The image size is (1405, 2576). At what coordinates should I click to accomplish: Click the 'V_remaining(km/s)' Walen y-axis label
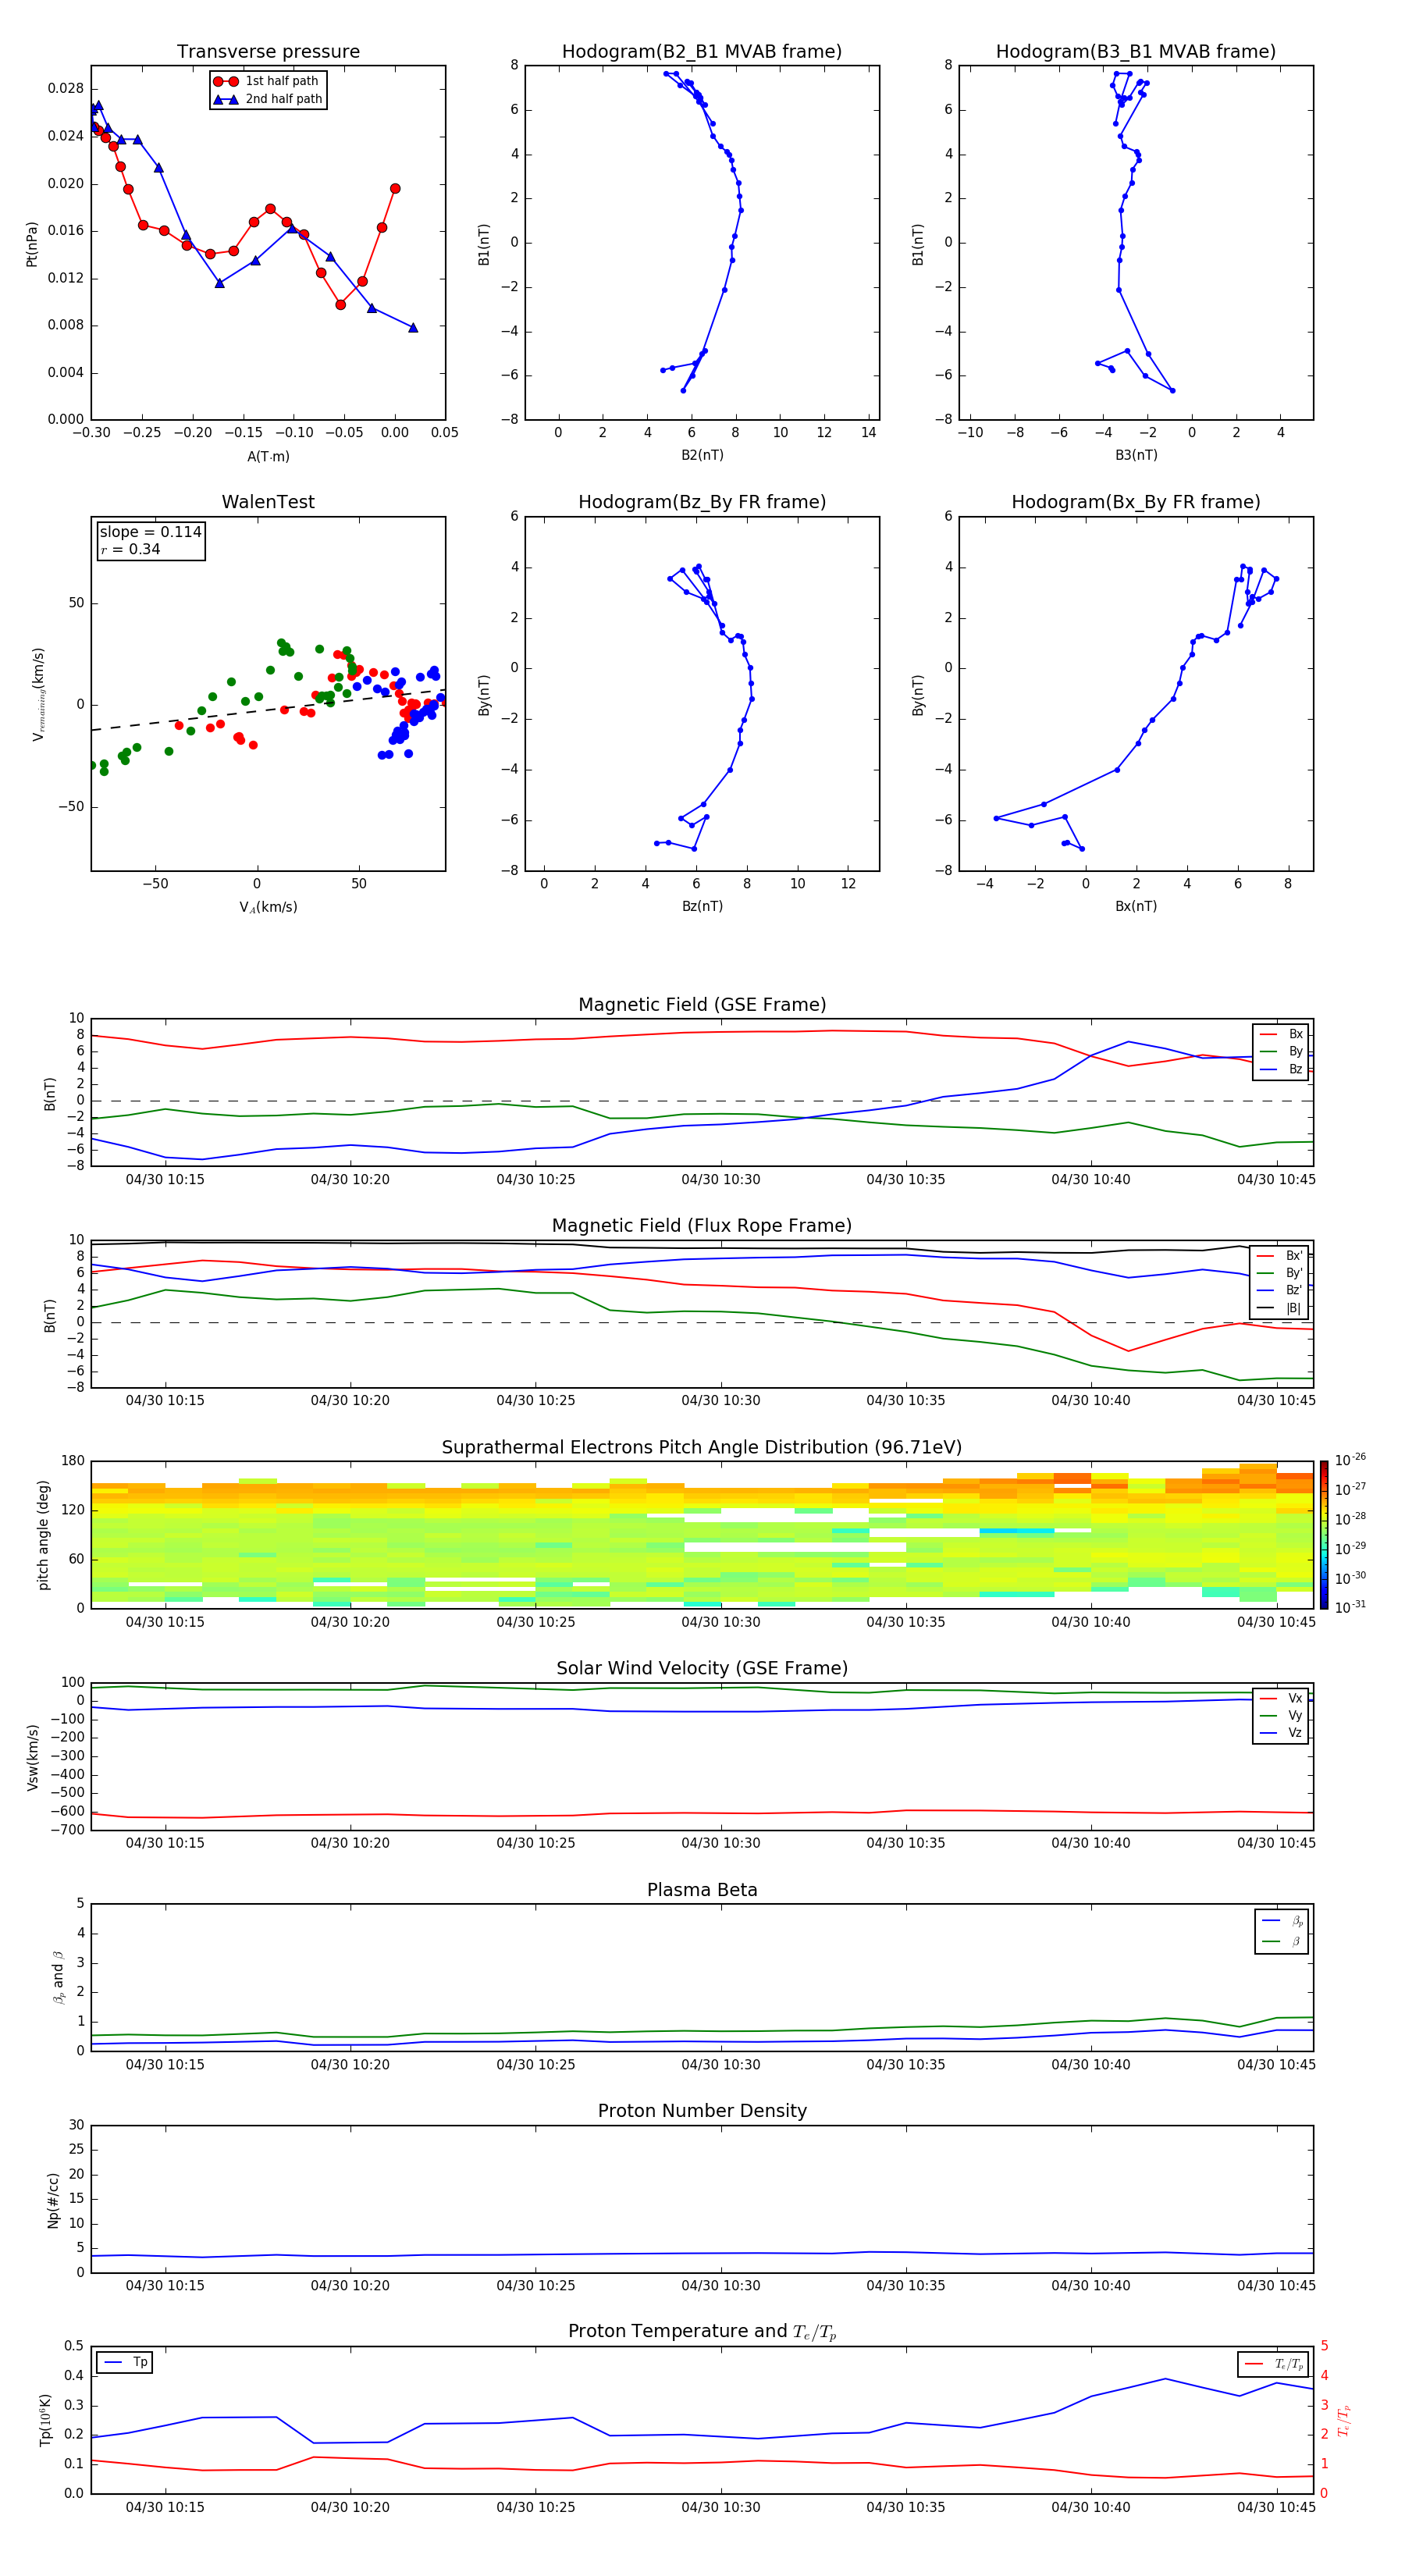pyautogui.click(x=38, y=694)
